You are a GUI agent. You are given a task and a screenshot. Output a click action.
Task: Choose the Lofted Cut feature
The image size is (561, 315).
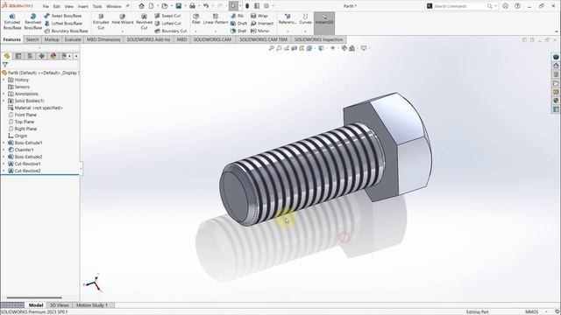pos(167,24)
